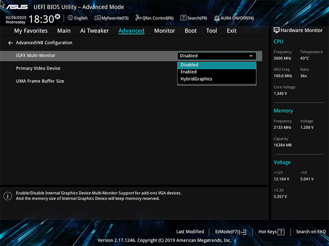The height and width of the screenshot is (246, 329).
Task: Switch to My Favorites tab
Action: click(31, 31)
